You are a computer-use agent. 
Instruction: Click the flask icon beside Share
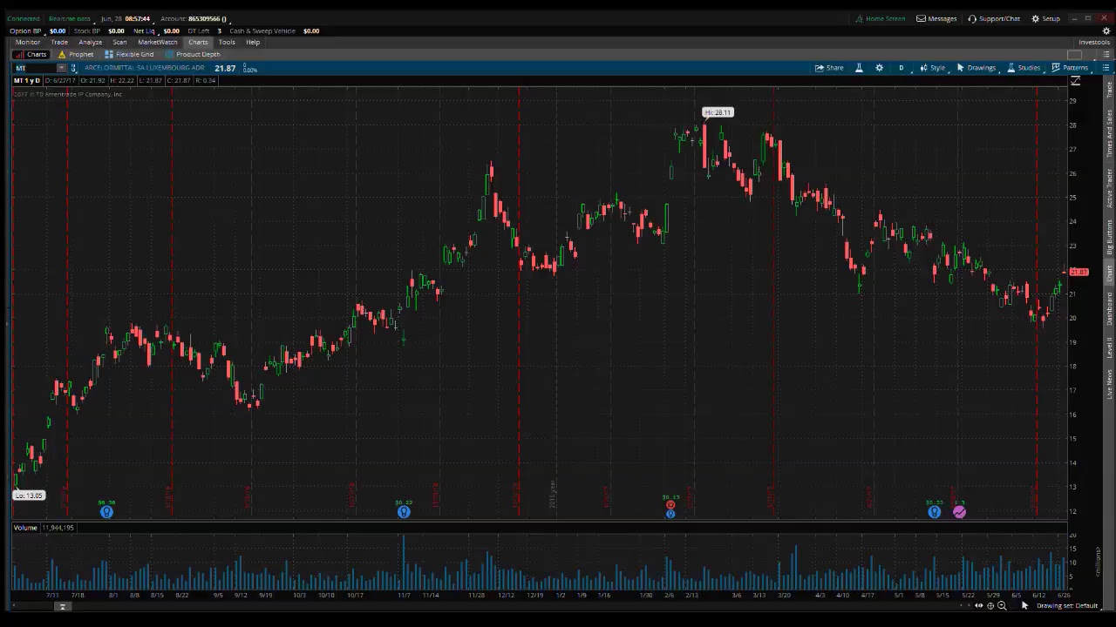click(859, 68)
